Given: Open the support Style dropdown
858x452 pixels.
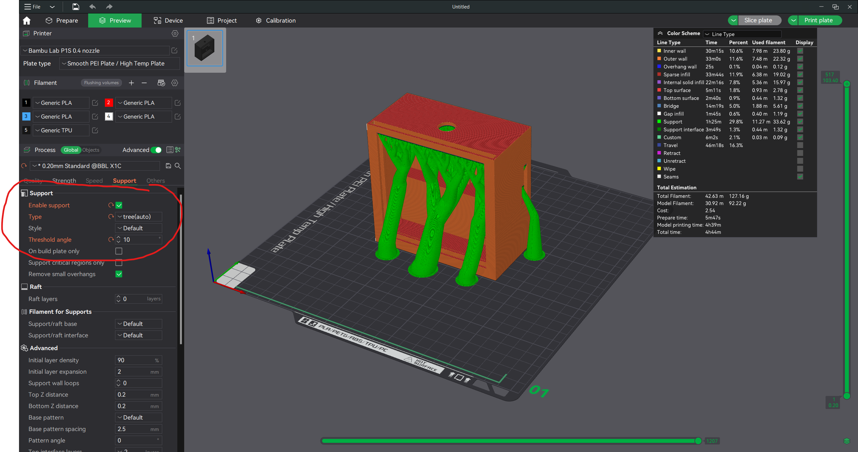Looking at the screenshot, I should coord(139,228).
